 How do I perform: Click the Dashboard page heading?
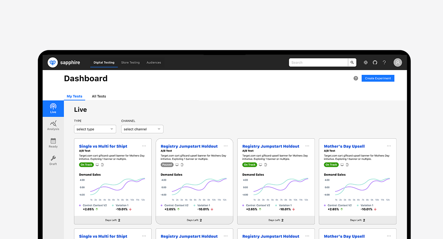point(86,78)
